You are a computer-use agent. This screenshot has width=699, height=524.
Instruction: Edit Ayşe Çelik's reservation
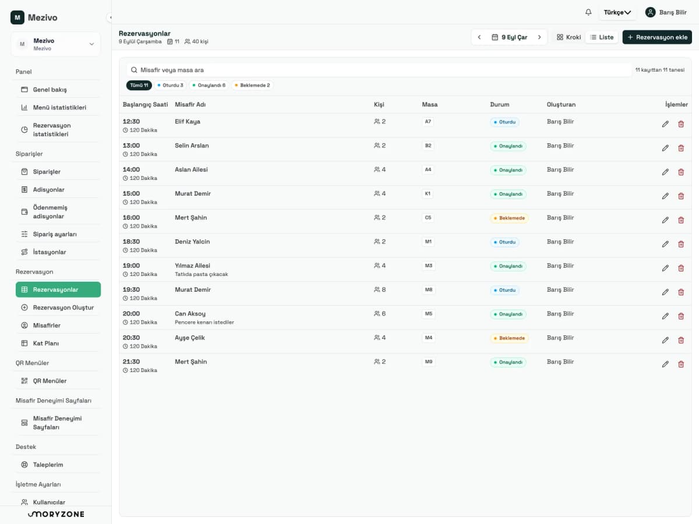click(x=665, y=340)
